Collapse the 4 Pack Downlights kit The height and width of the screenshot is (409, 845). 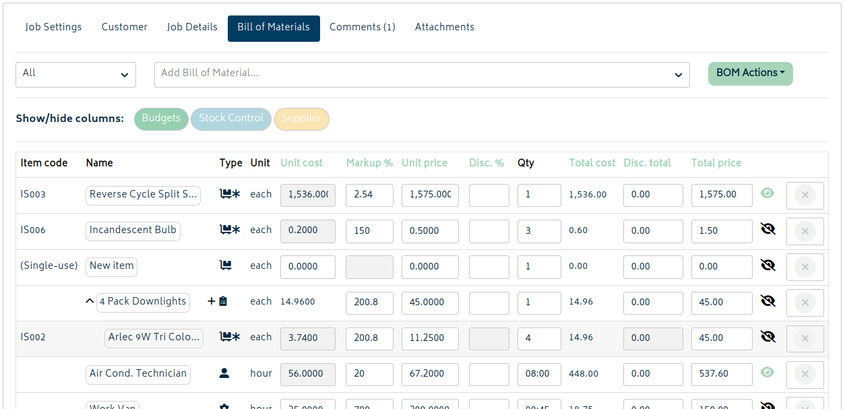coord(90,301)
